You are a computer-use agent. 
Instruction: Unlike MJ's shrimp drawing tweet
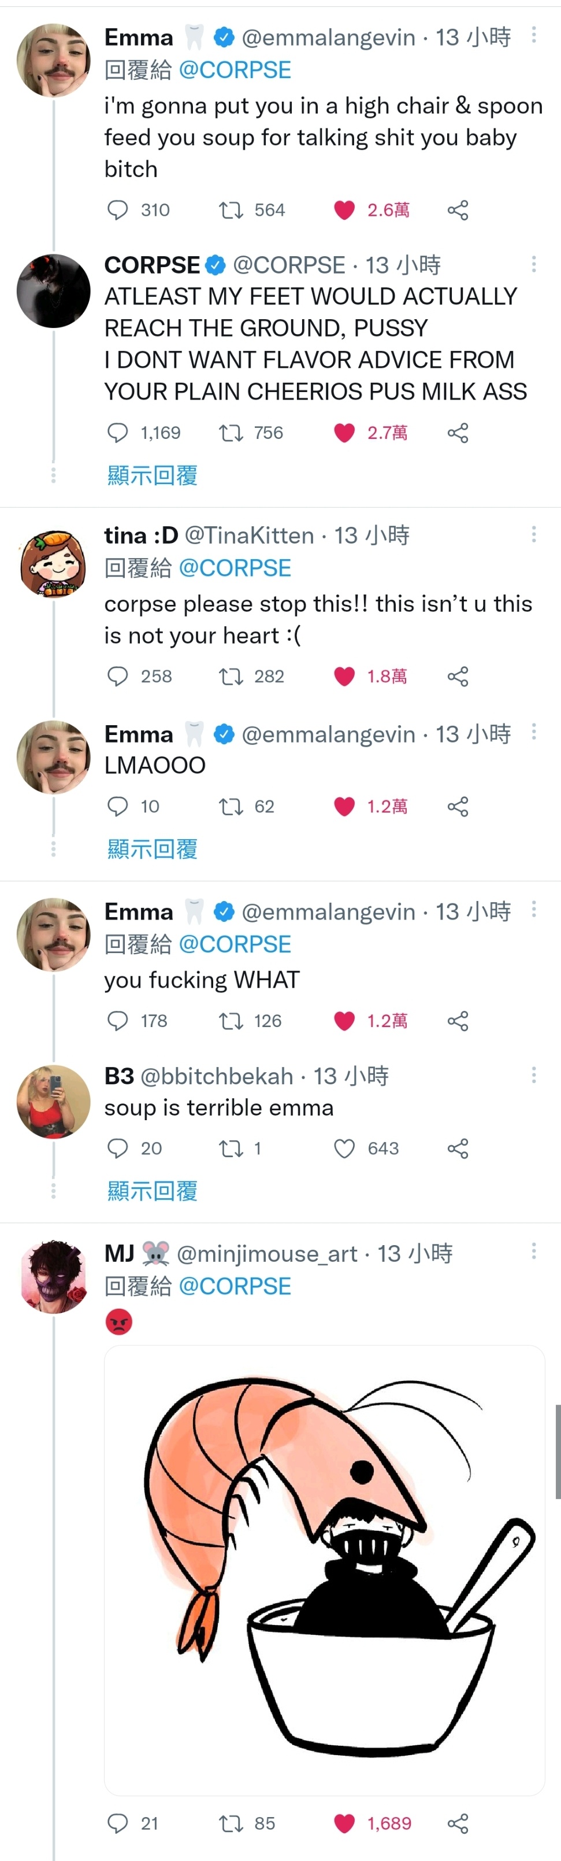(x=344, y=1823)
